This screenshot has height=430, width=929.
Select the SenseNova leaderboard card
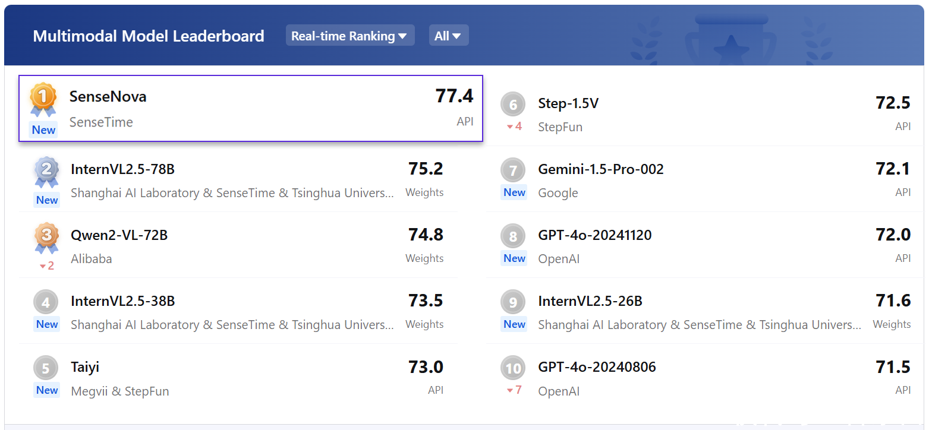(x=250, y=108)
